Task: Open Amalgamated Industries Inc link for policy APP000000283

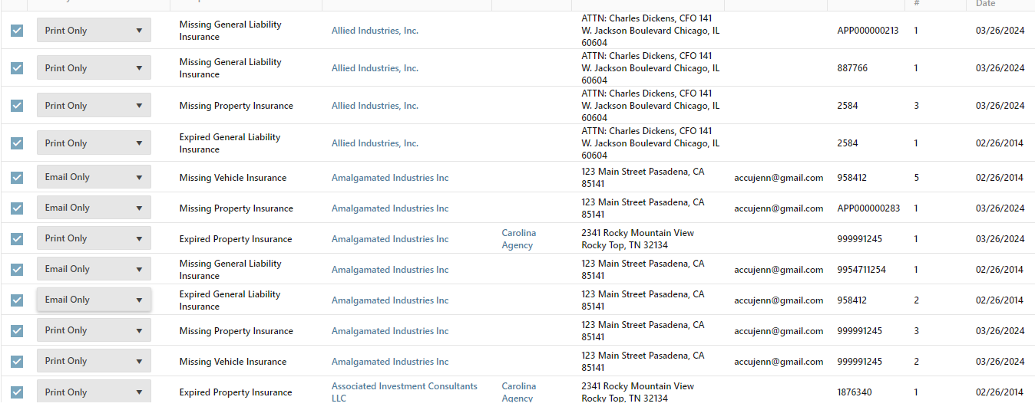Action: [x=390, y=208]
